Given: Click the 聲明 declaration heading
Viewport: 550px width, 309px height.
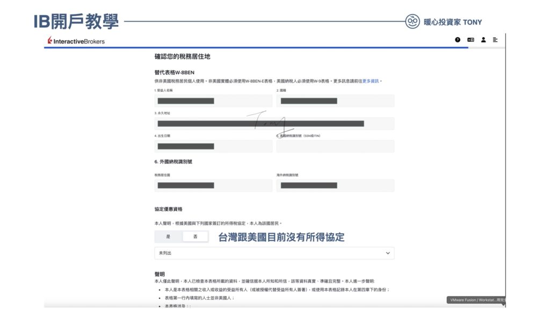Looking at the screenshot, I should (x=160, y=274).
